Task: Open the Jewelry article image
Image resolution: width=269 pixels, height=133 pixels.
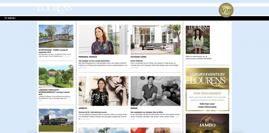Action: pos(103,91)
